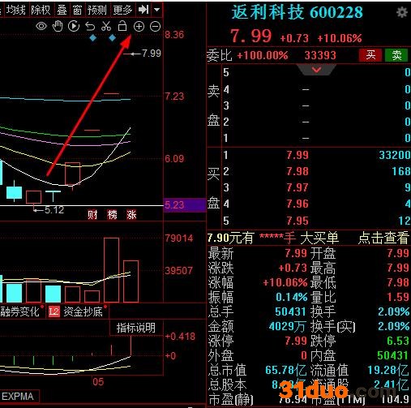The image size is (411, 408).
Task: Select the hand pan tool
Action: [58, 27]
